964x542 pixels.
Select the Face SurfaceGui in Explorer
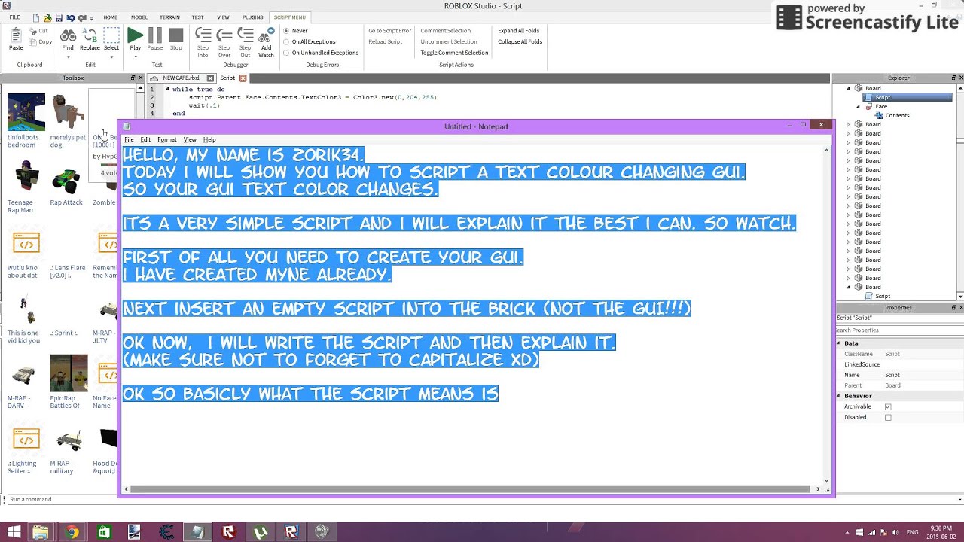pos(877,106)
